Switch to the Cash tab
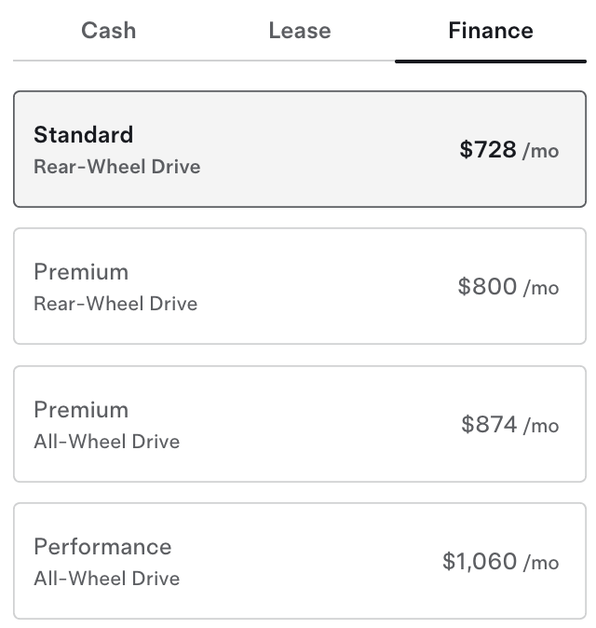The image size is (596, 628). (108, 31)
